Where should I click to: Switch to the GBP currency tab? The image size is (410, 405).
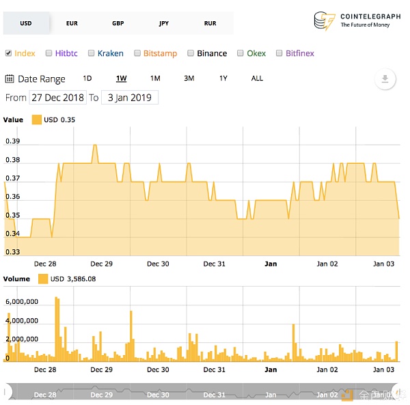(x=118, y=23)
